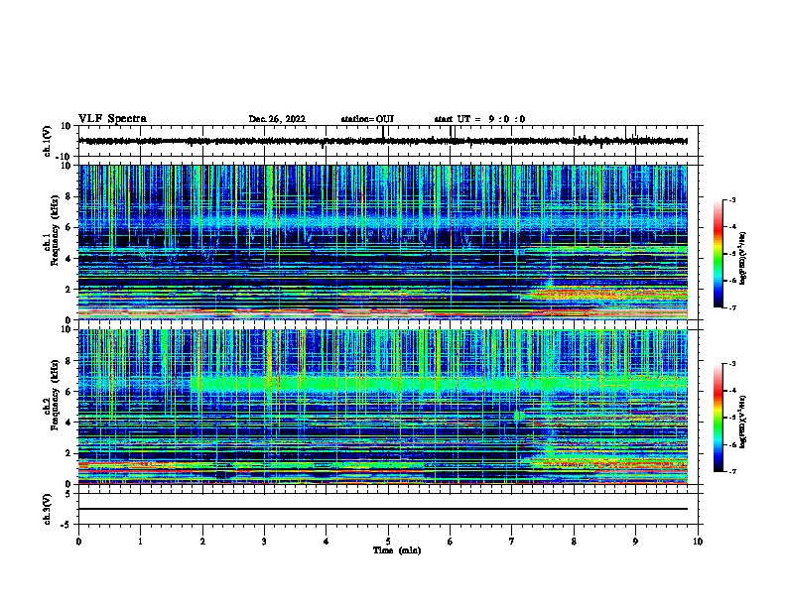Select the ch.2 'Frequency (kHz)' axis label

(55, 395)
